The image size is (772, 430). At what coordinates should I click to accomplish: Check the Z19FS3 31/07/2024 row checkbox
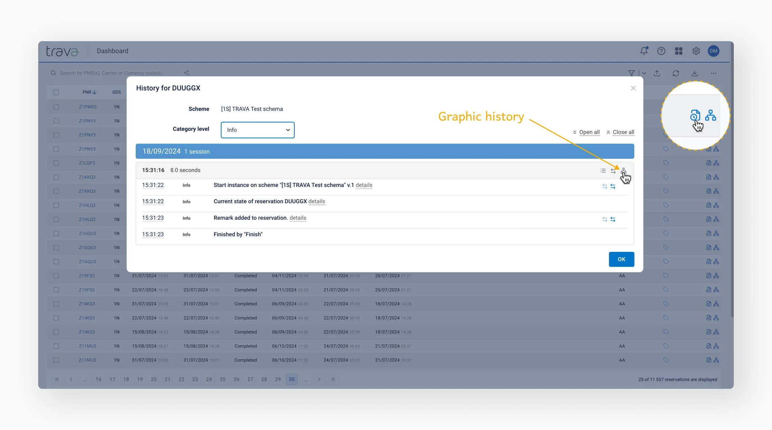(56, 276)
